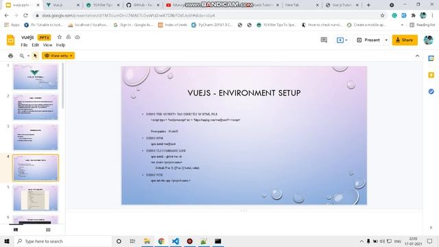Open the Reading list
Image resolution: width=439 pixels, height=247 pixels.
[x=423, y=25]
